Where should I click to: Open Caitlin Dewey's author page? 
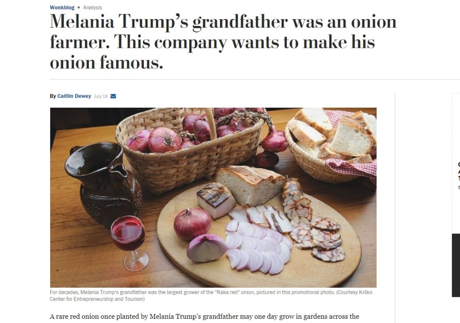[x=74, y=96]
